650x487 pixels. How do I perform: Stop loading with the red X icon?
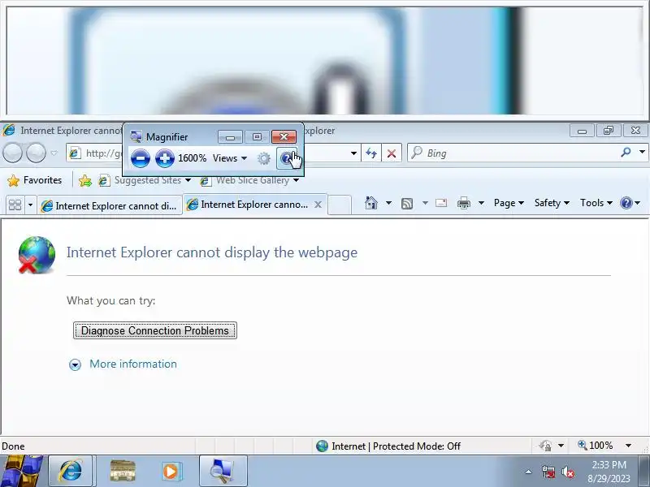(x=391, y=153)
